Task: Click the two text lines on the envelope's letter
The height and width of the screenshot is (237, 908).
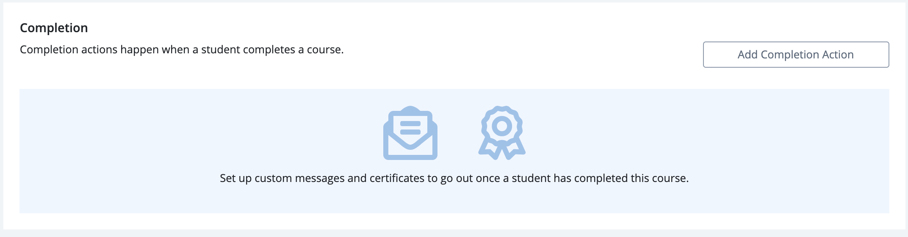Action: point(410,128)
